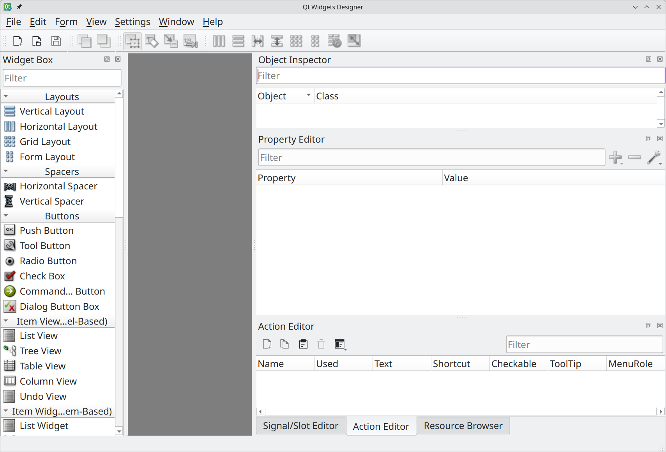
Task: Select Command Link Button widget
Action: click(x=58, y=291)
